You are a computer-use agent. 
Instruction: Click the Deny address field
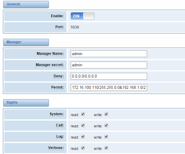[x=109, y=76]
